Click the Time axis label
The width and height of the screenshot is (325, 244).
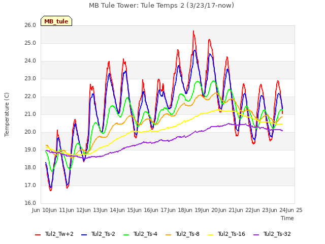[287, 218]
